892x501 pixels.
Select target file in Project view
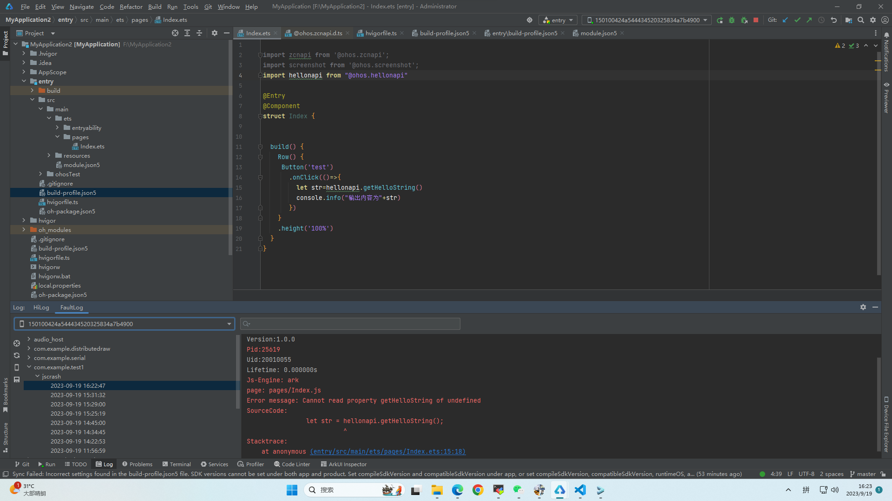pos(175,33)
